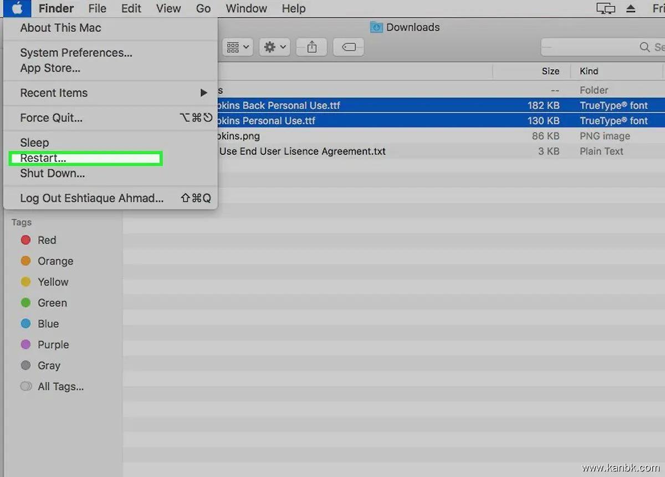Viewport: 665px width, 477px height.
Task: Open the Go menu in menu bar
Action: (203, 8)
